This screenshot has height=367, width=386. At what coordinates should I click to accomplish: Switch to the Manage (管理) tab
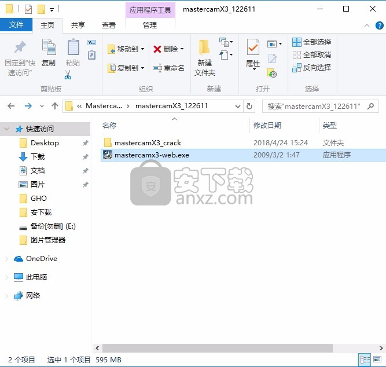tap(150, 25)
